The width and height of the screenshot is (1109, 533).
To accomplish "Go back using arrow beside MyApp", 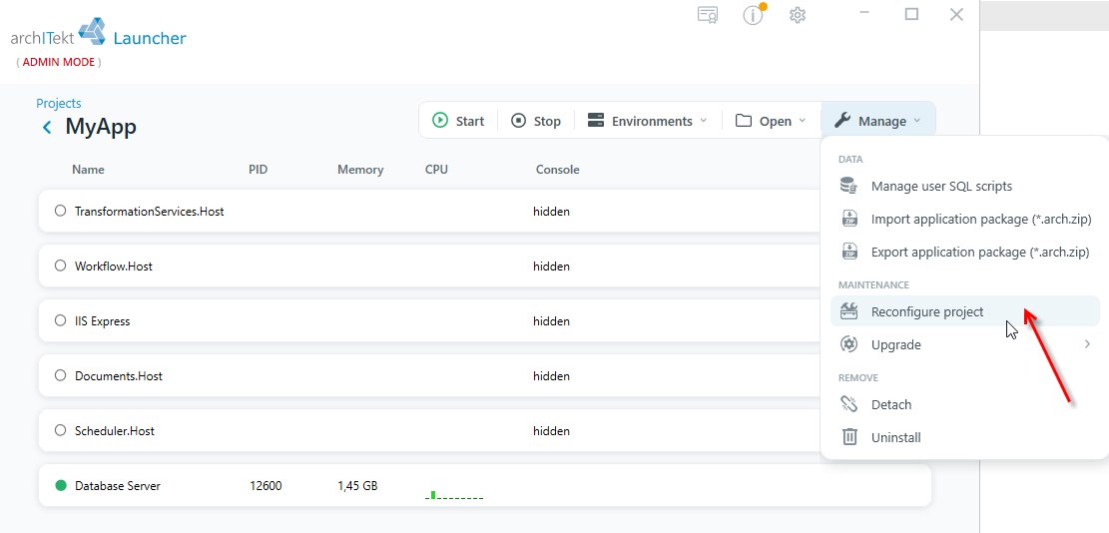I will tap(47, 127).
